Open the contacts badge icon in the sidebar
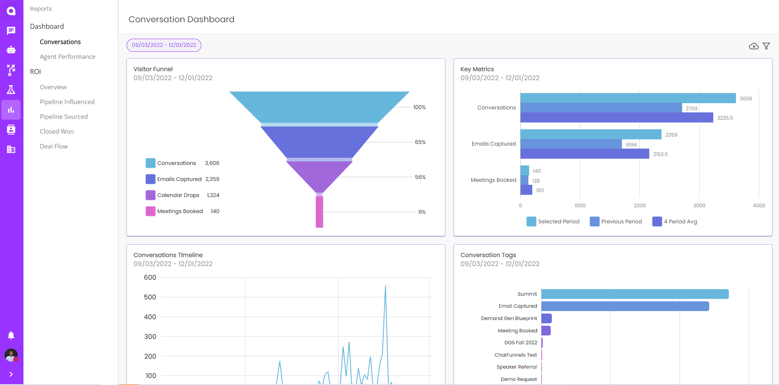 coord(11,129)
